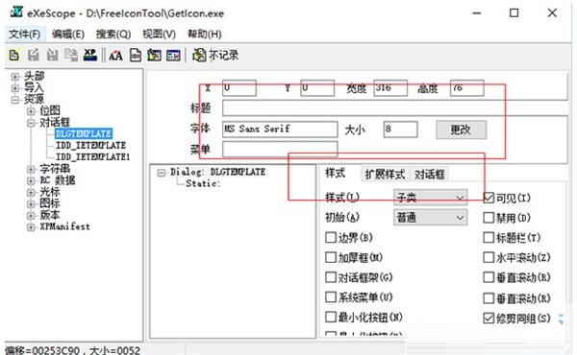577x355 pixels.
Task: Select the Static: child item
Action: [x=203, y=183]
